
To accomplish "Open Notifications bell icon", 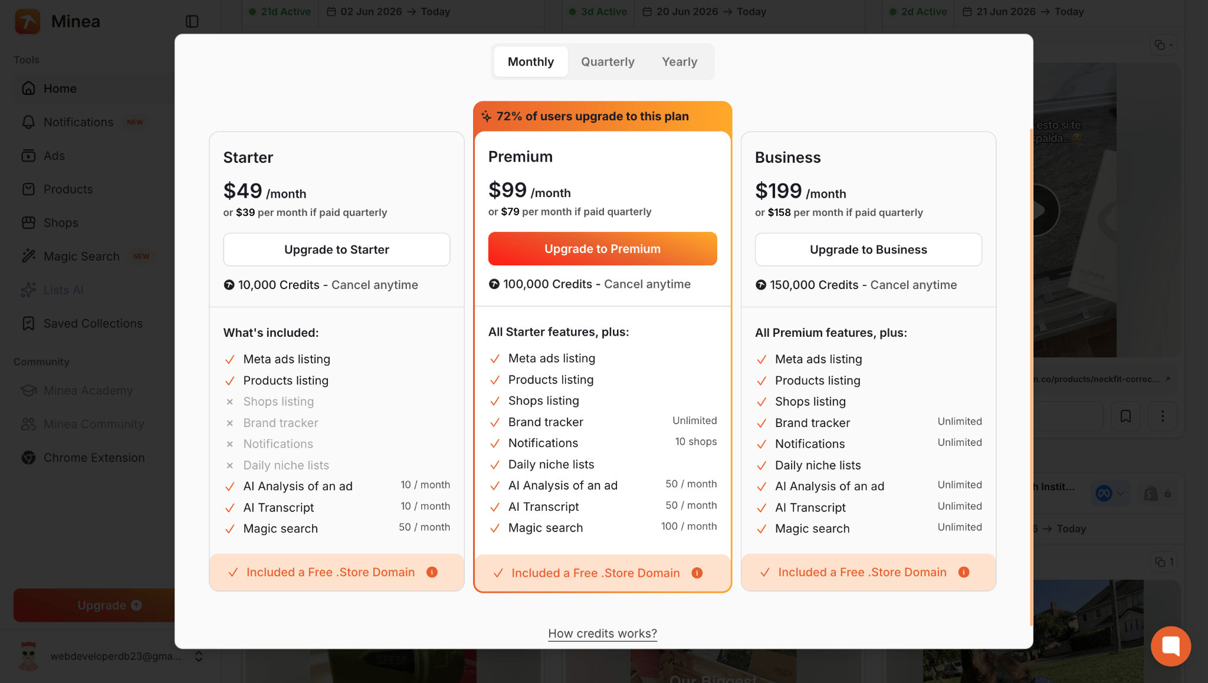I will (x=28, y=122).
